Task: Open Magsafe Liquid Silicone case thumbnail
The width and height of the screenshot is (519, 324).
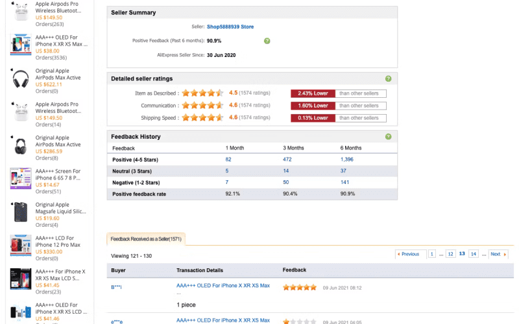Action: pyautogui.click(x=21, y=212)
